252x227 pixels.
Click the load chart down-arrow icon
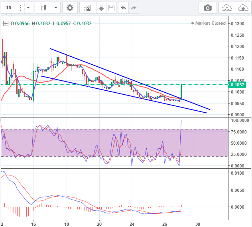[x=101, y=8]
